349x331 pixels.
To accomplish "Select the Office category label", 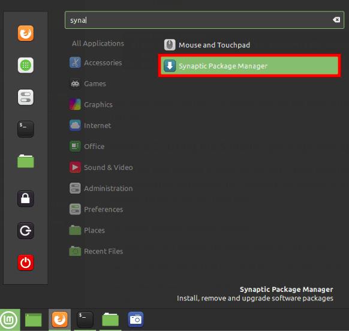I will [94, 147].
